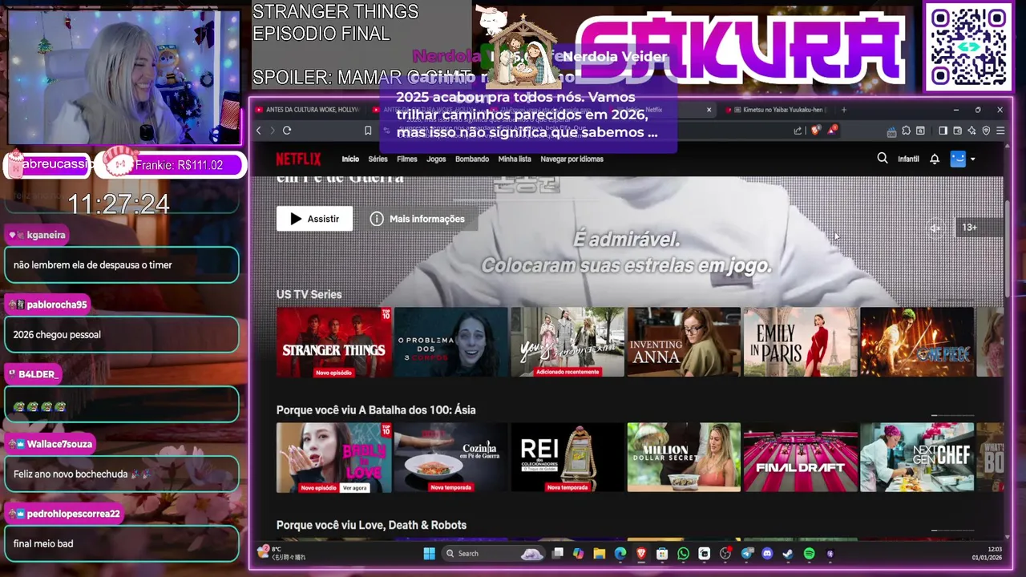1026x577 pixels.
Task: Click the taskbar Search box
Action: point(494,554)
